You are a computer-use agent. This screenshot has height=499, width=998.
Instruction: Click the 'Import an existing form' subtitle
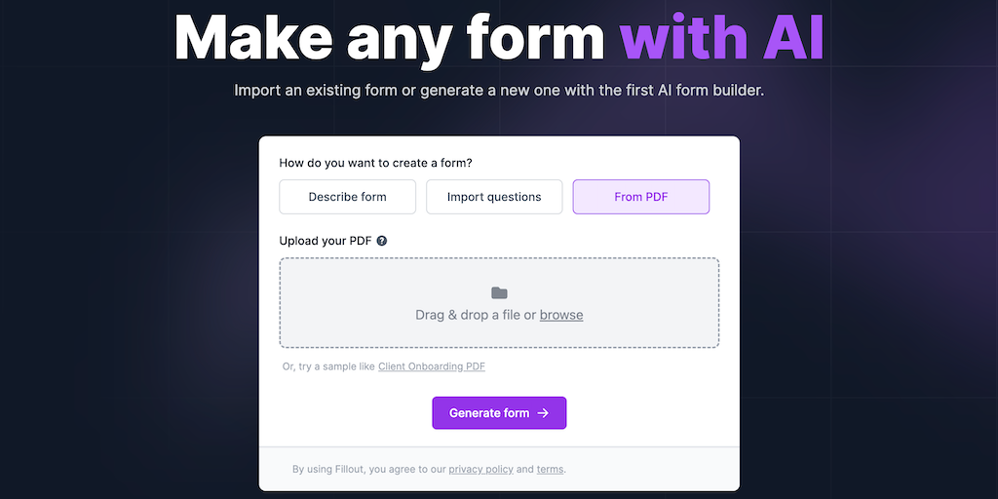(x=499, y=90)
